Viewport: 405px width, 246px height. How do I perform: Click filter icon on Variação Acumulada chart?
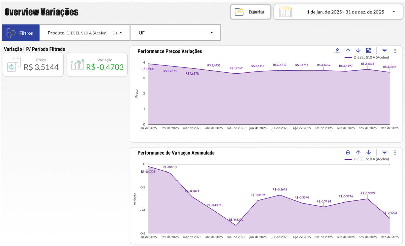tap(385, 152)
